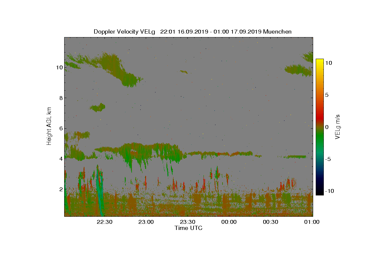This screenshot has width=387, height=258.
Task: Click the height tick label 8
Action: pos(60,98)
